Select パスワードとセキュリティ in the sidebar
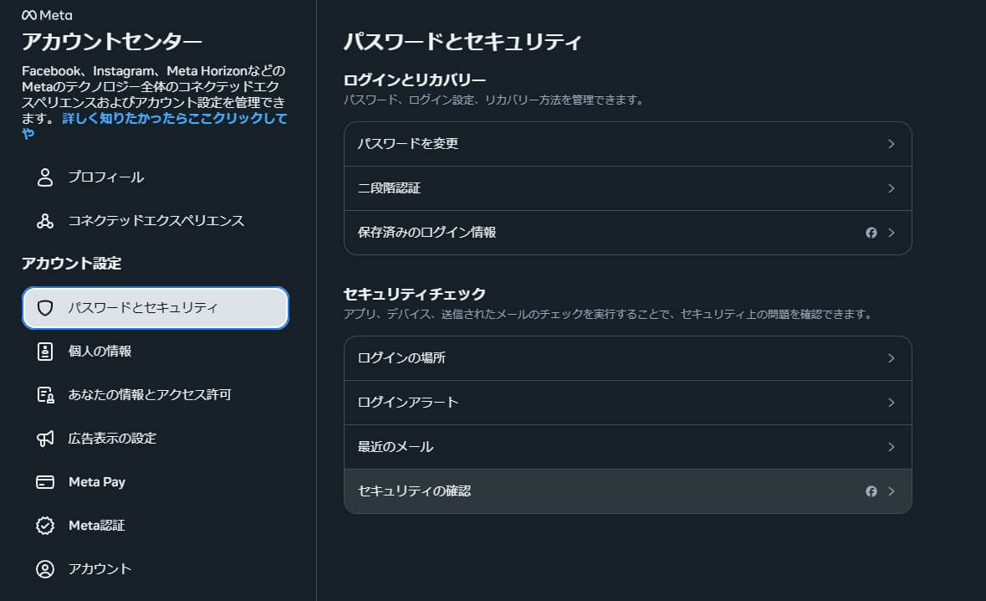986x601 pixels. (x=156, y=308)
